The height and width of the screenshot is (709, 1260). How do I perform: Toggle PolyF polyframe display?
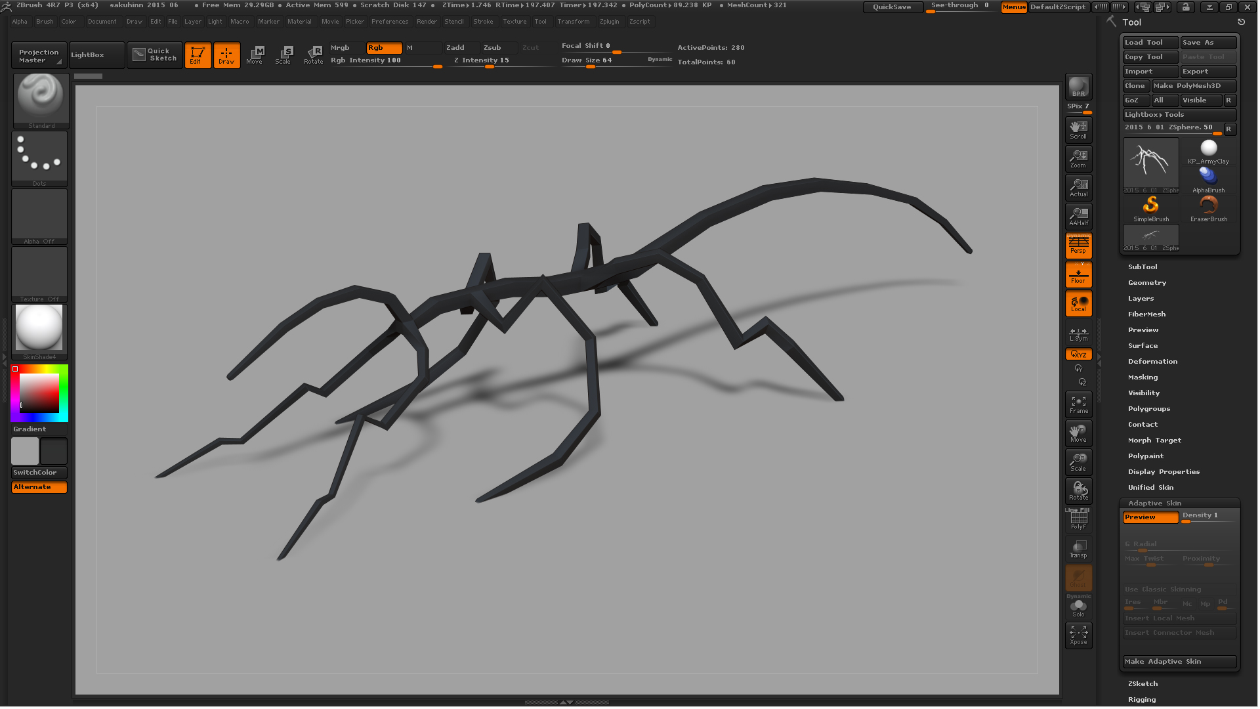coord(1078,520)
